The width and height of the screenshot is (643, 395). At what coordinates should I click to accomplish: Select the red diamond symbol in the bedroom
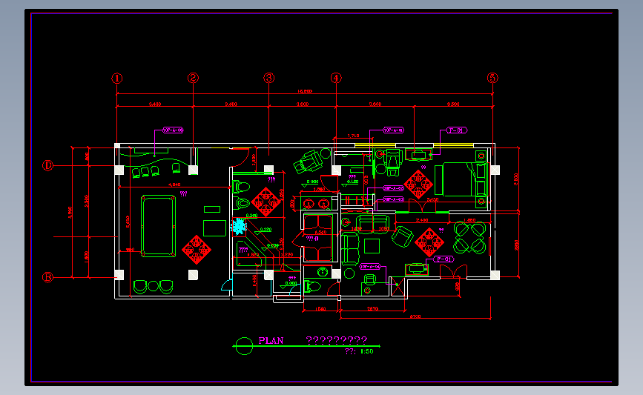(418, 185)
